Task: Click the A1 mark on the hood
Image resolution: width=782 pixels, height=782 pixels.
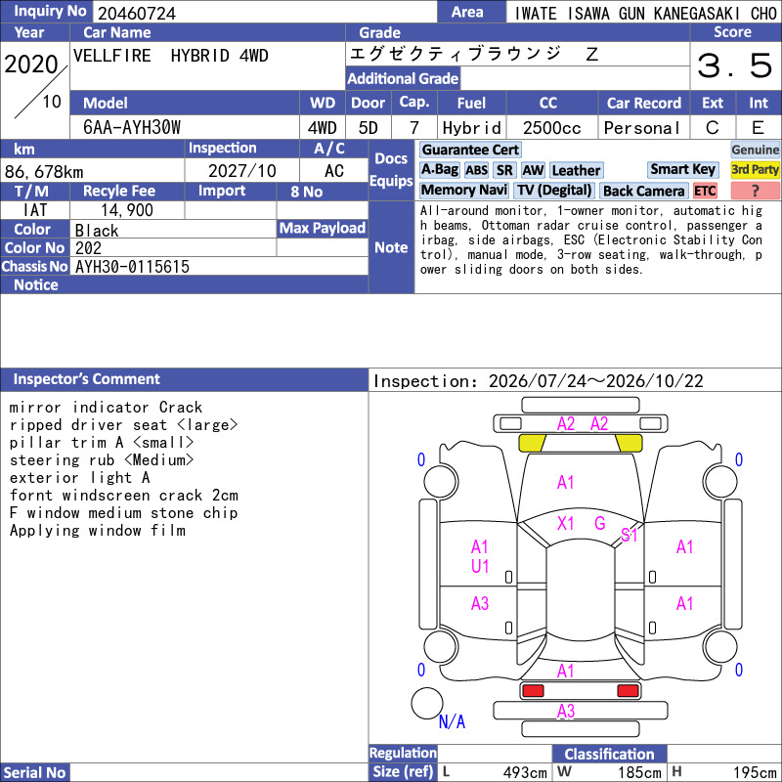Action: [x=565, y=483]
